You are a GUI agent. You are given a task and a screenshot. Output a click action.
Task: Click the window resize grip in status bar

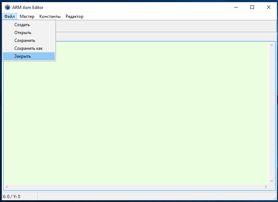click(x=275, y=198)
